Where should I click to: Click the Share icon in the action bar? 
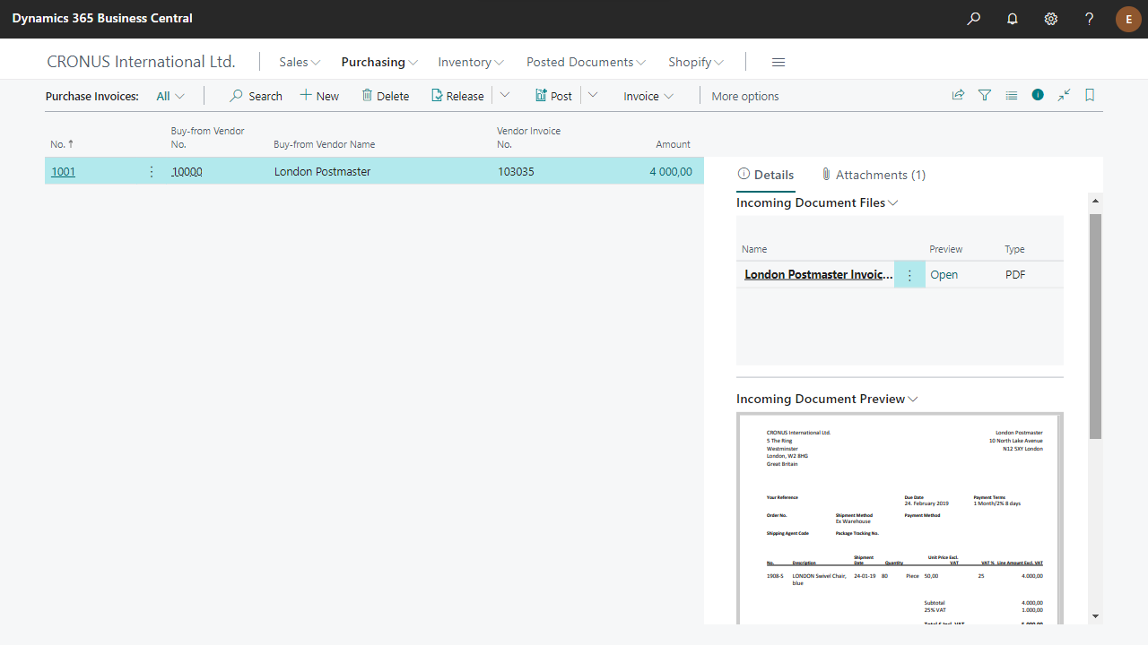pyautogui.click(x=959, y=95)
